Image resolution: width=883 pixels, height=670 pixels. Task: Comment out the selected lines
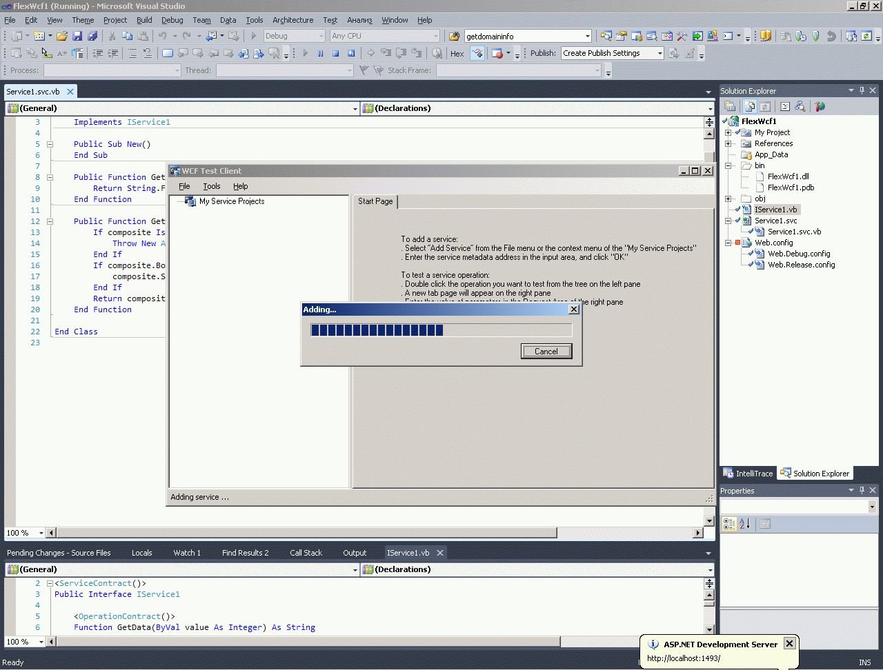click(x=132, y=53)
